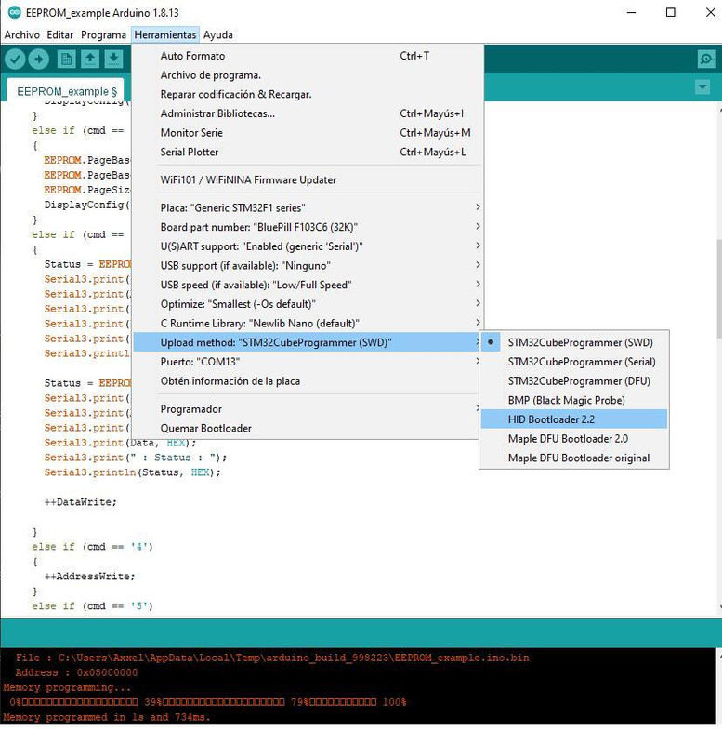Open the tab dropdown arrow button
Screen dimensions: 722x744
[x=702, y=87]
